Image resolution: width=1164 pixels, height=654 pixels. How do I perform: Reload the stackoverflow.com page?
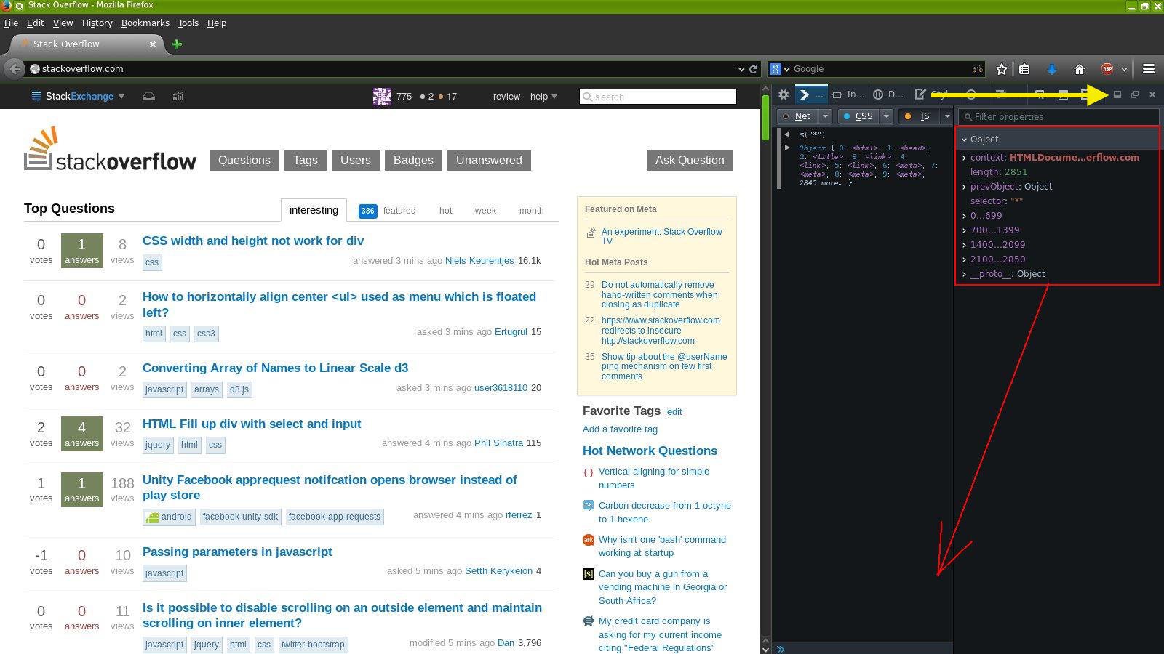[753, 69]
